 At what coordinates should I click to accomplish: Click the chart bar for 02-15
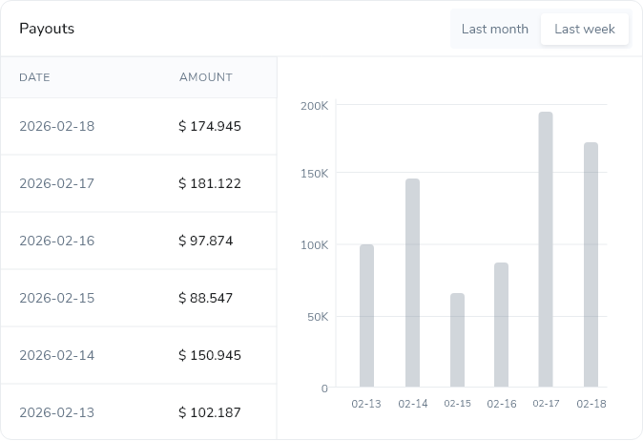457,340
